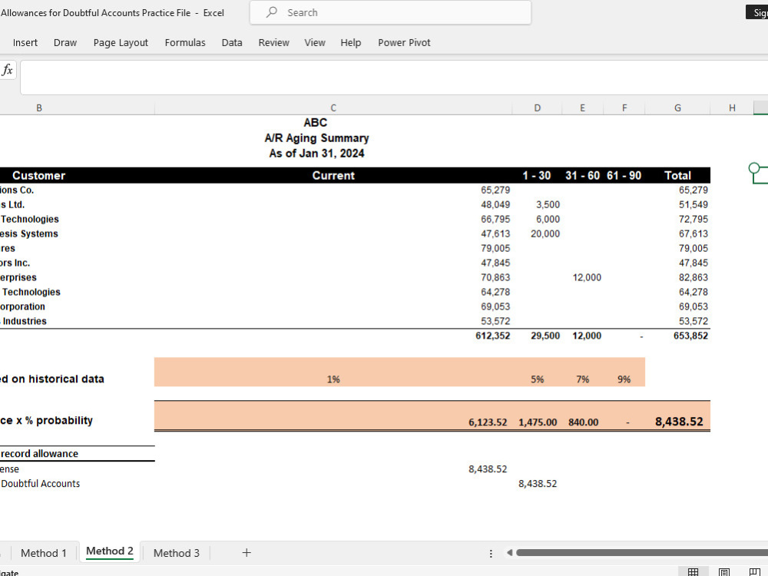Click the Insert Function fx icon
Viewport: 768px width, 576px height.
[8, 70]
